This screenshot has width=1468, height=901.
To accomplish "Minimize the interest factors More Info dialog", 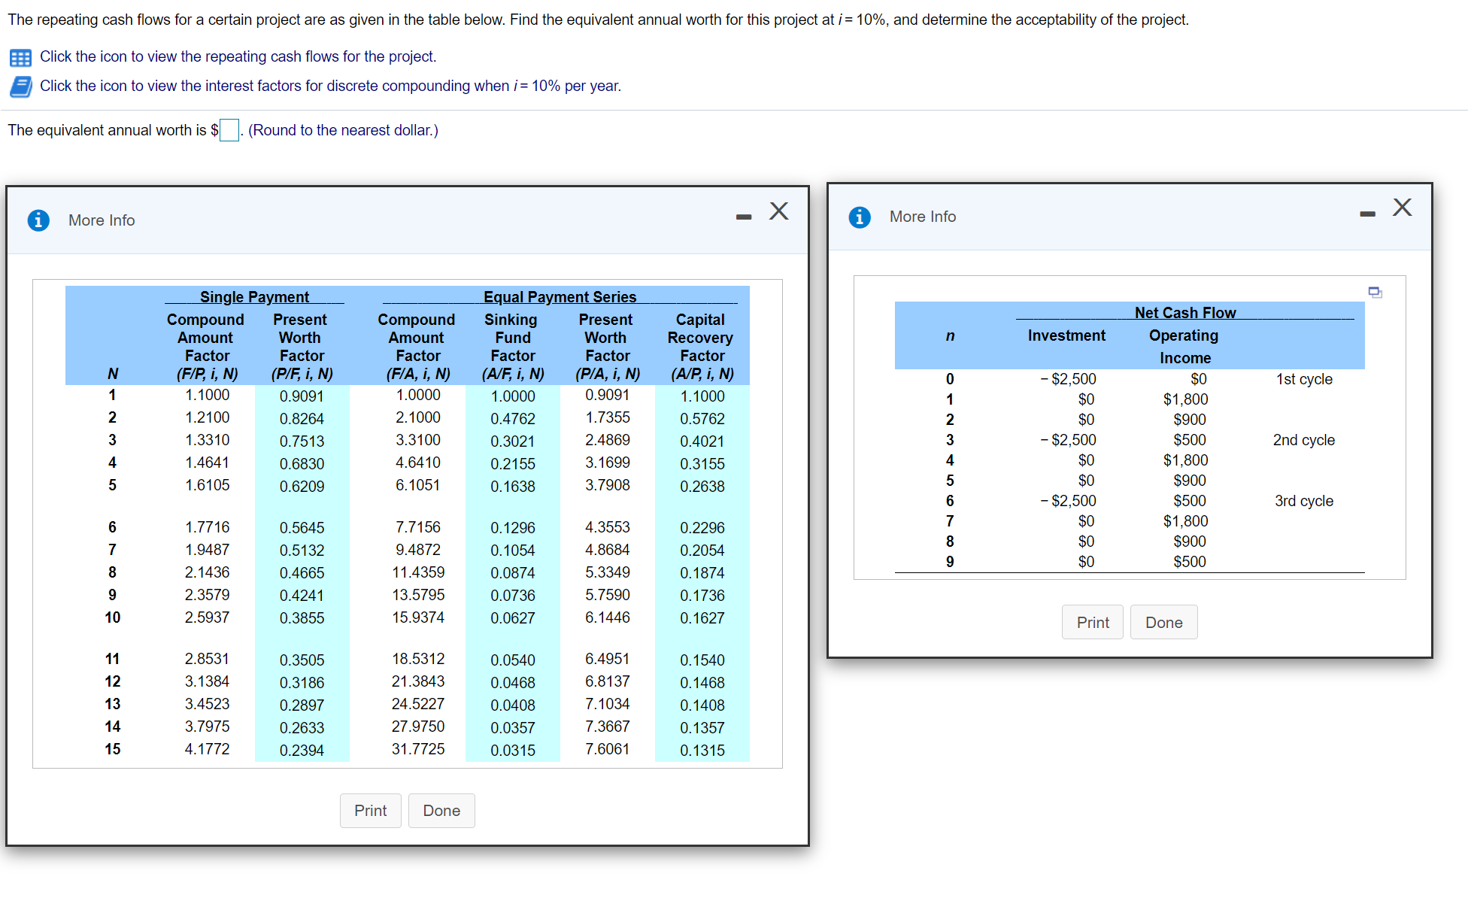I will click(744, 217).
